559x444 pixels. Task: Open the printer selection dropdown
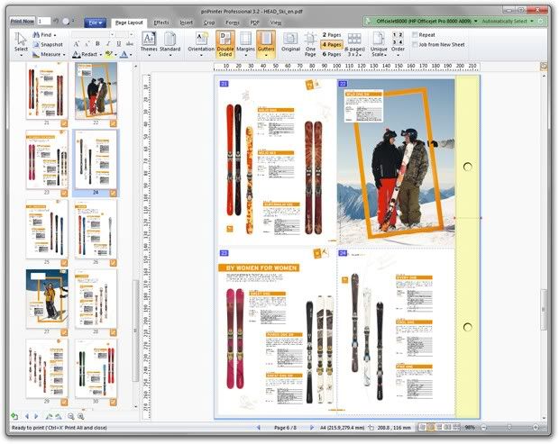click(x=475, y=22)
